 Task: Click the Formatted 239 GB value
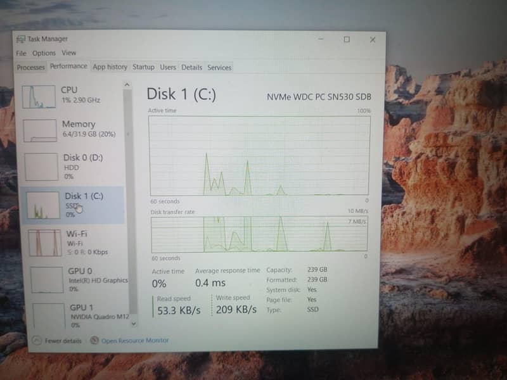(x=318, y=279)
